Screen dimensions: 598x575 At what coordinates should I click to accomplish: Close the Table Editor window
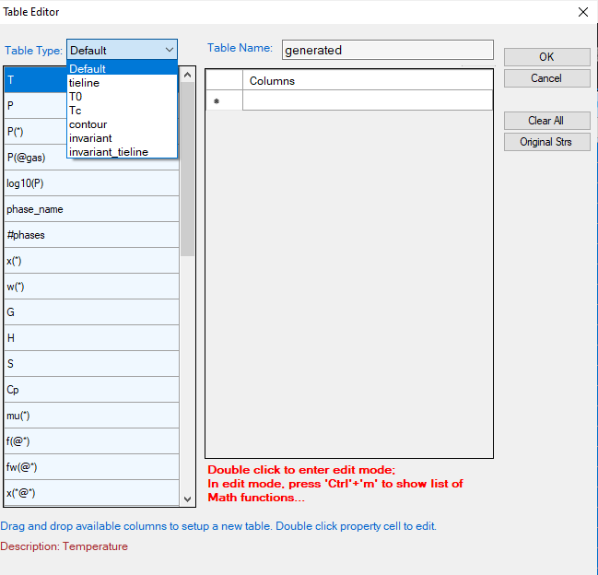[582, 12]
